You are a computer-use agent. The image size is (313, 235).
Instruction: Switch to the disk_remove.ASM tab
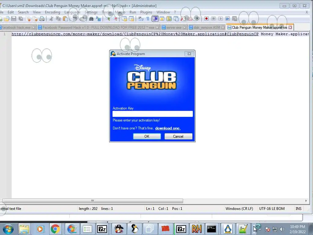tap(207, 27)
